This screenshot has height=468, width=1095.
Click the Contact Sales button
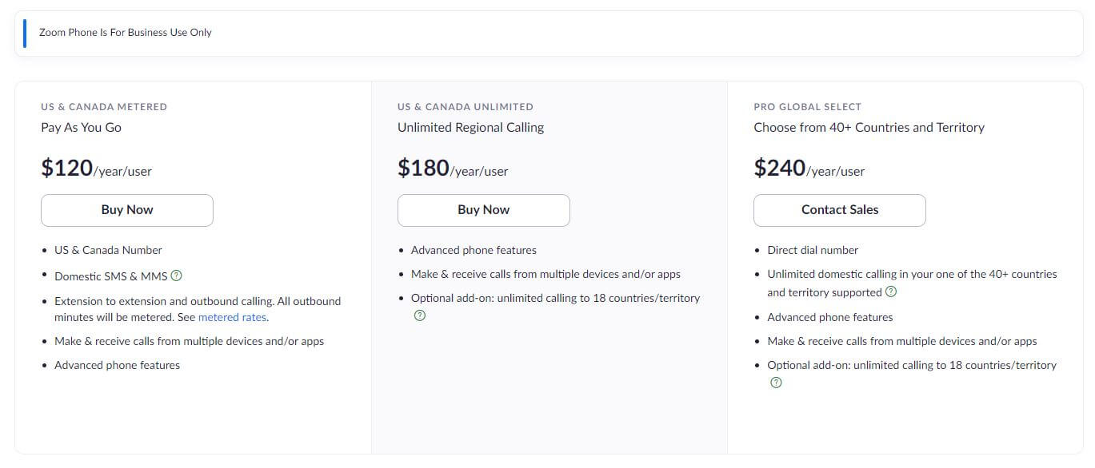point(840,210)
